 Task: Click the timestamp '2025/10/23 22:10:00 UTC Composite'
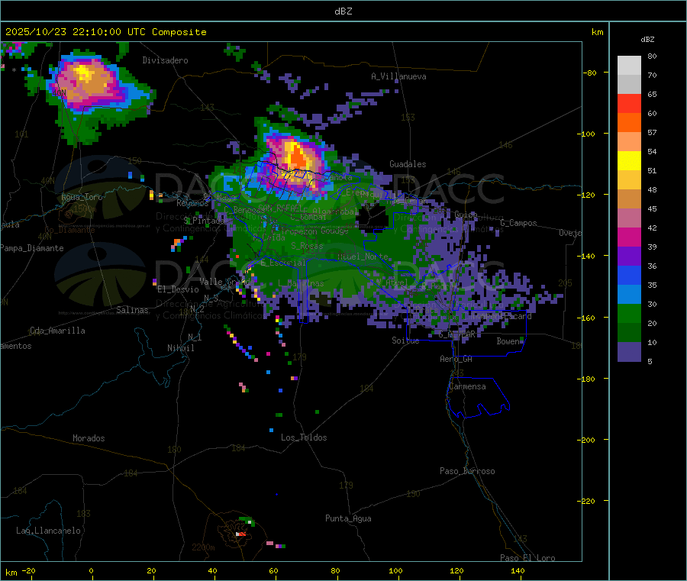tap(105, 32)
